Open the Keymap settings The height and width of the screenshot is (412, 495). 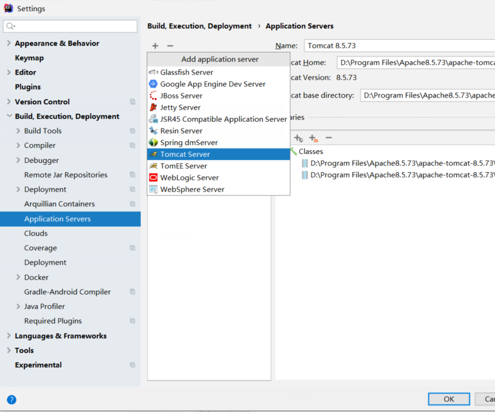click(x=29, y=58)
